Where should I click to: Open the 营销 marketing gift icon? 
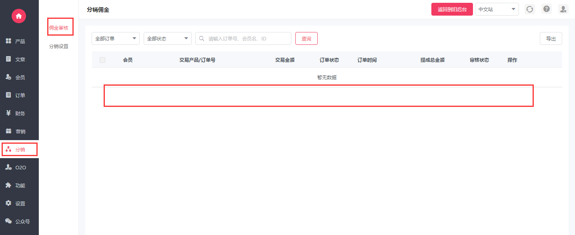pos(8,131)
